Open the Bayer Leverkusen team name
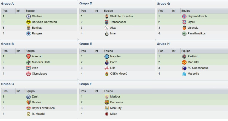Viewport: 228px width, 121px height. click(43, 108)
